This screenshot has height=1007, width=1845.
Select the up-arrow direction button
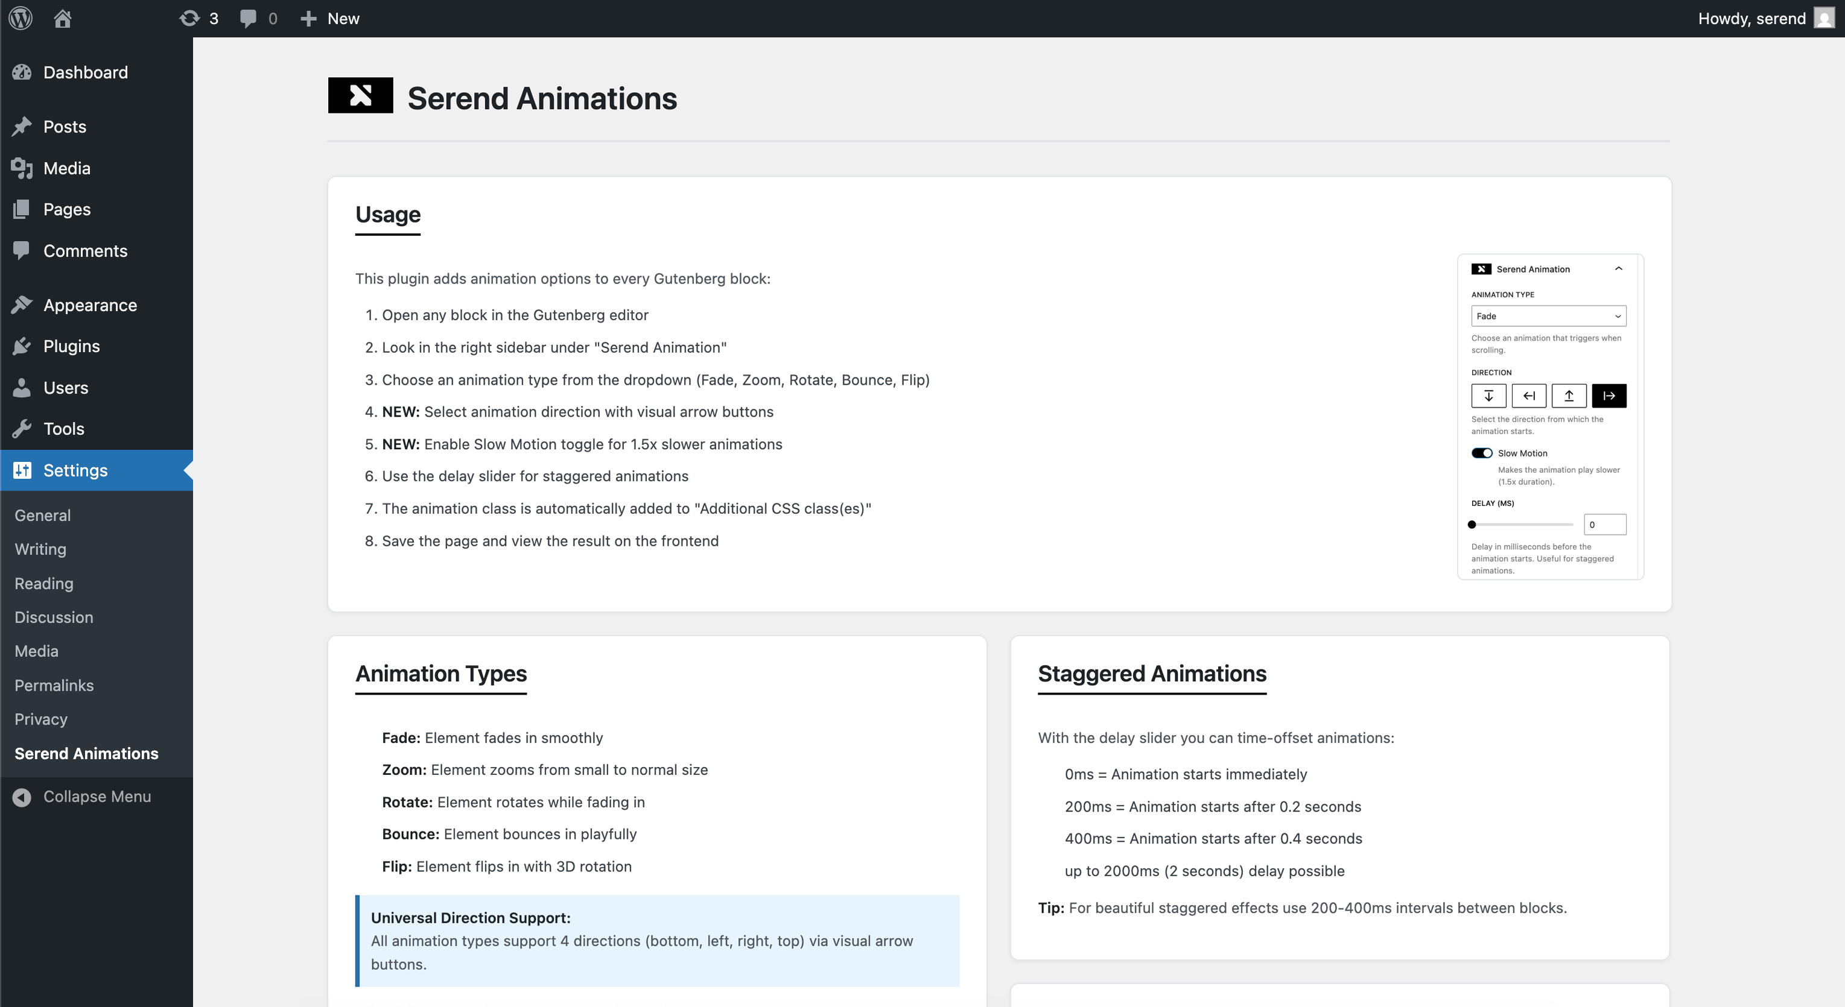1569,396
